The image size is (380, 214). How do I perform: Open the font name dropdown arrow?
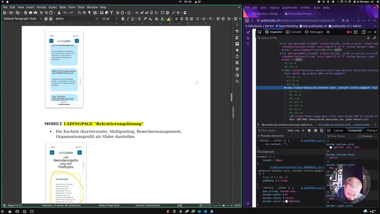97,19
